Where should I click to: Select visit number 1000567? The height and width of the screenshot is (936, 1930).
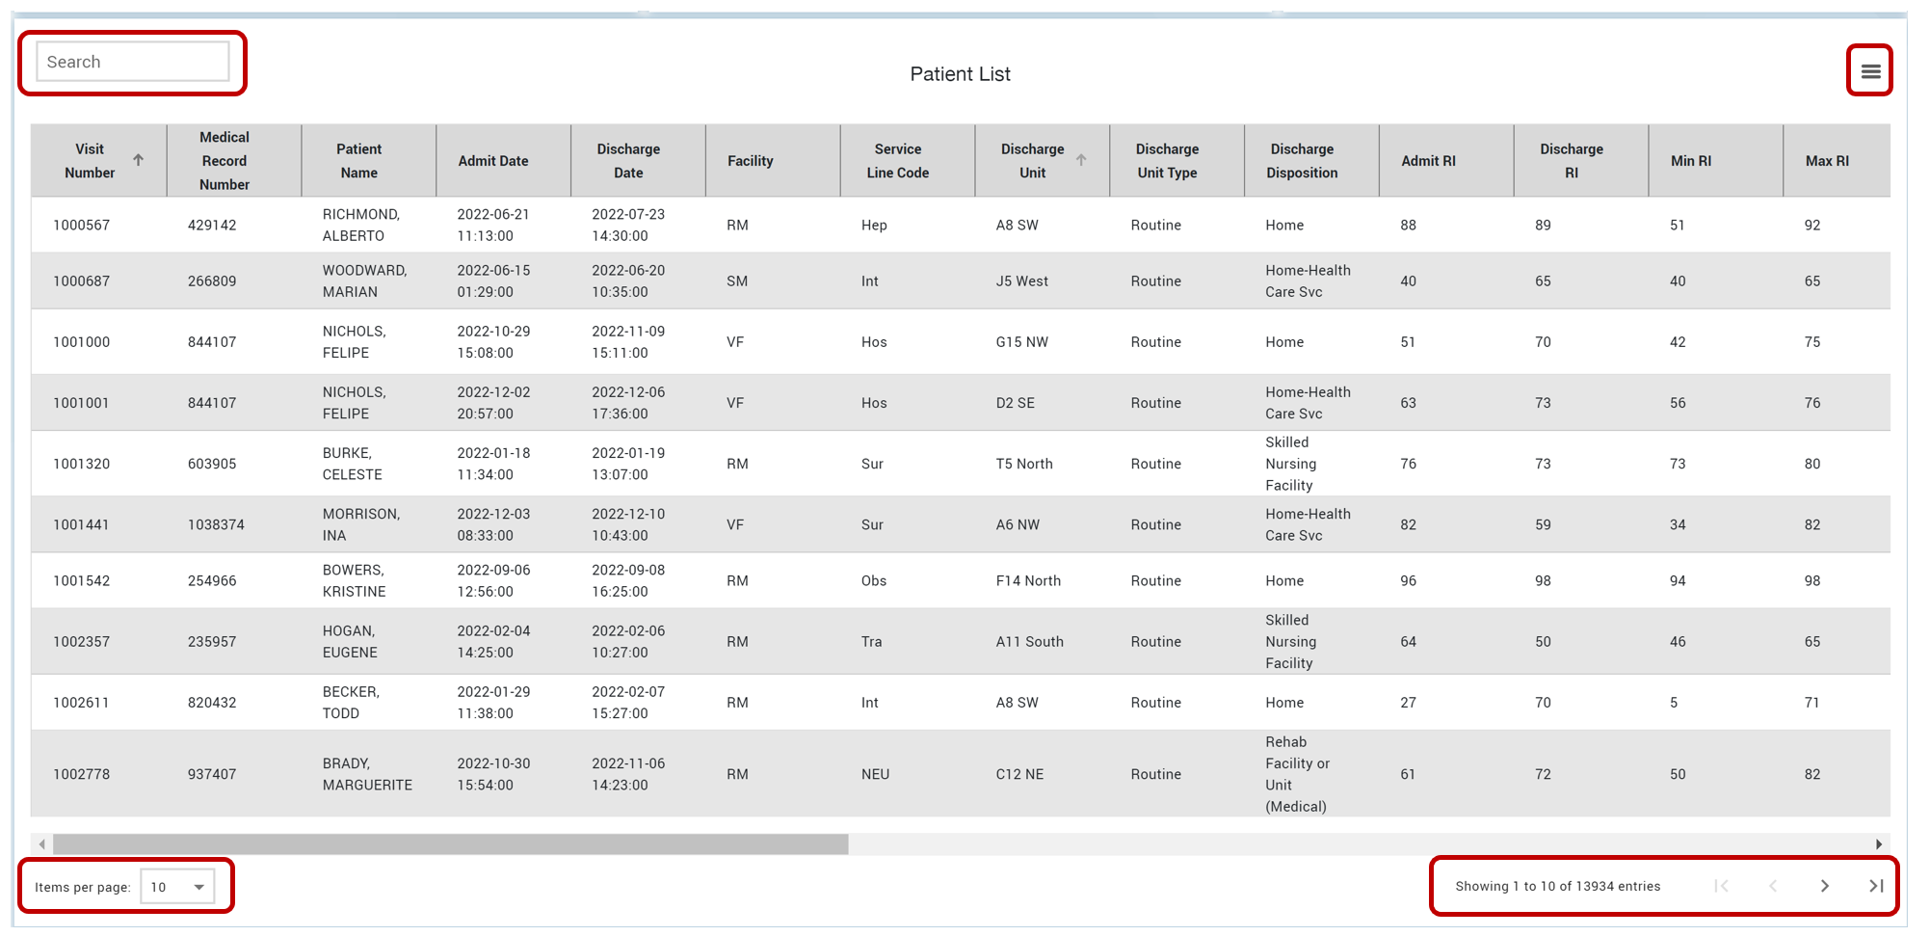coord(81,225)
